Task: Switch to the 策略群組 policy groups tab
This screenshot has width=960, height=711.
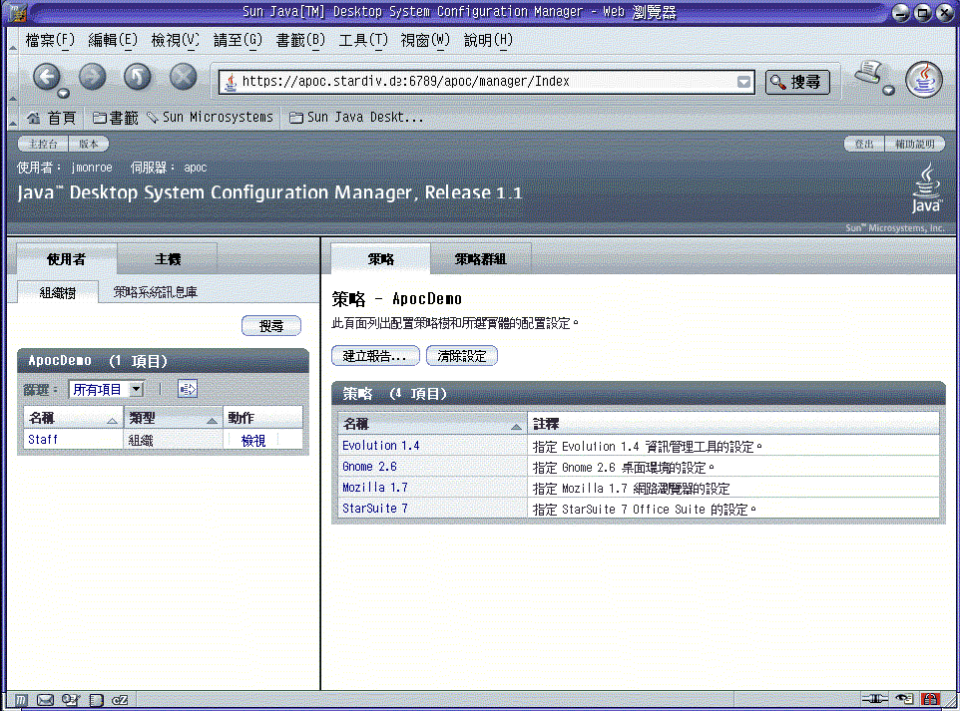Action: point(481,259)
